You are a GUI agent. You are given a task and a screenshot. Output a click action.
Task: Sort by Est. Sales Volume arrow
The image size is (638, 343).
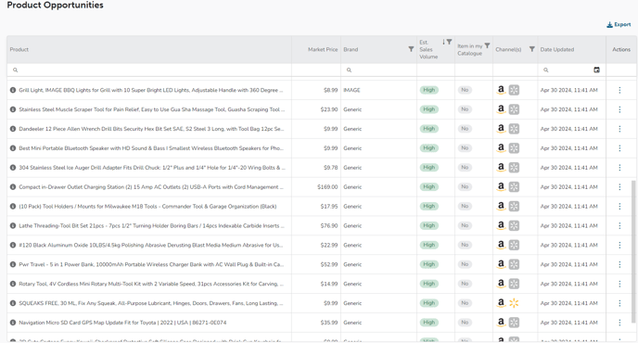[x=444, y=42]
